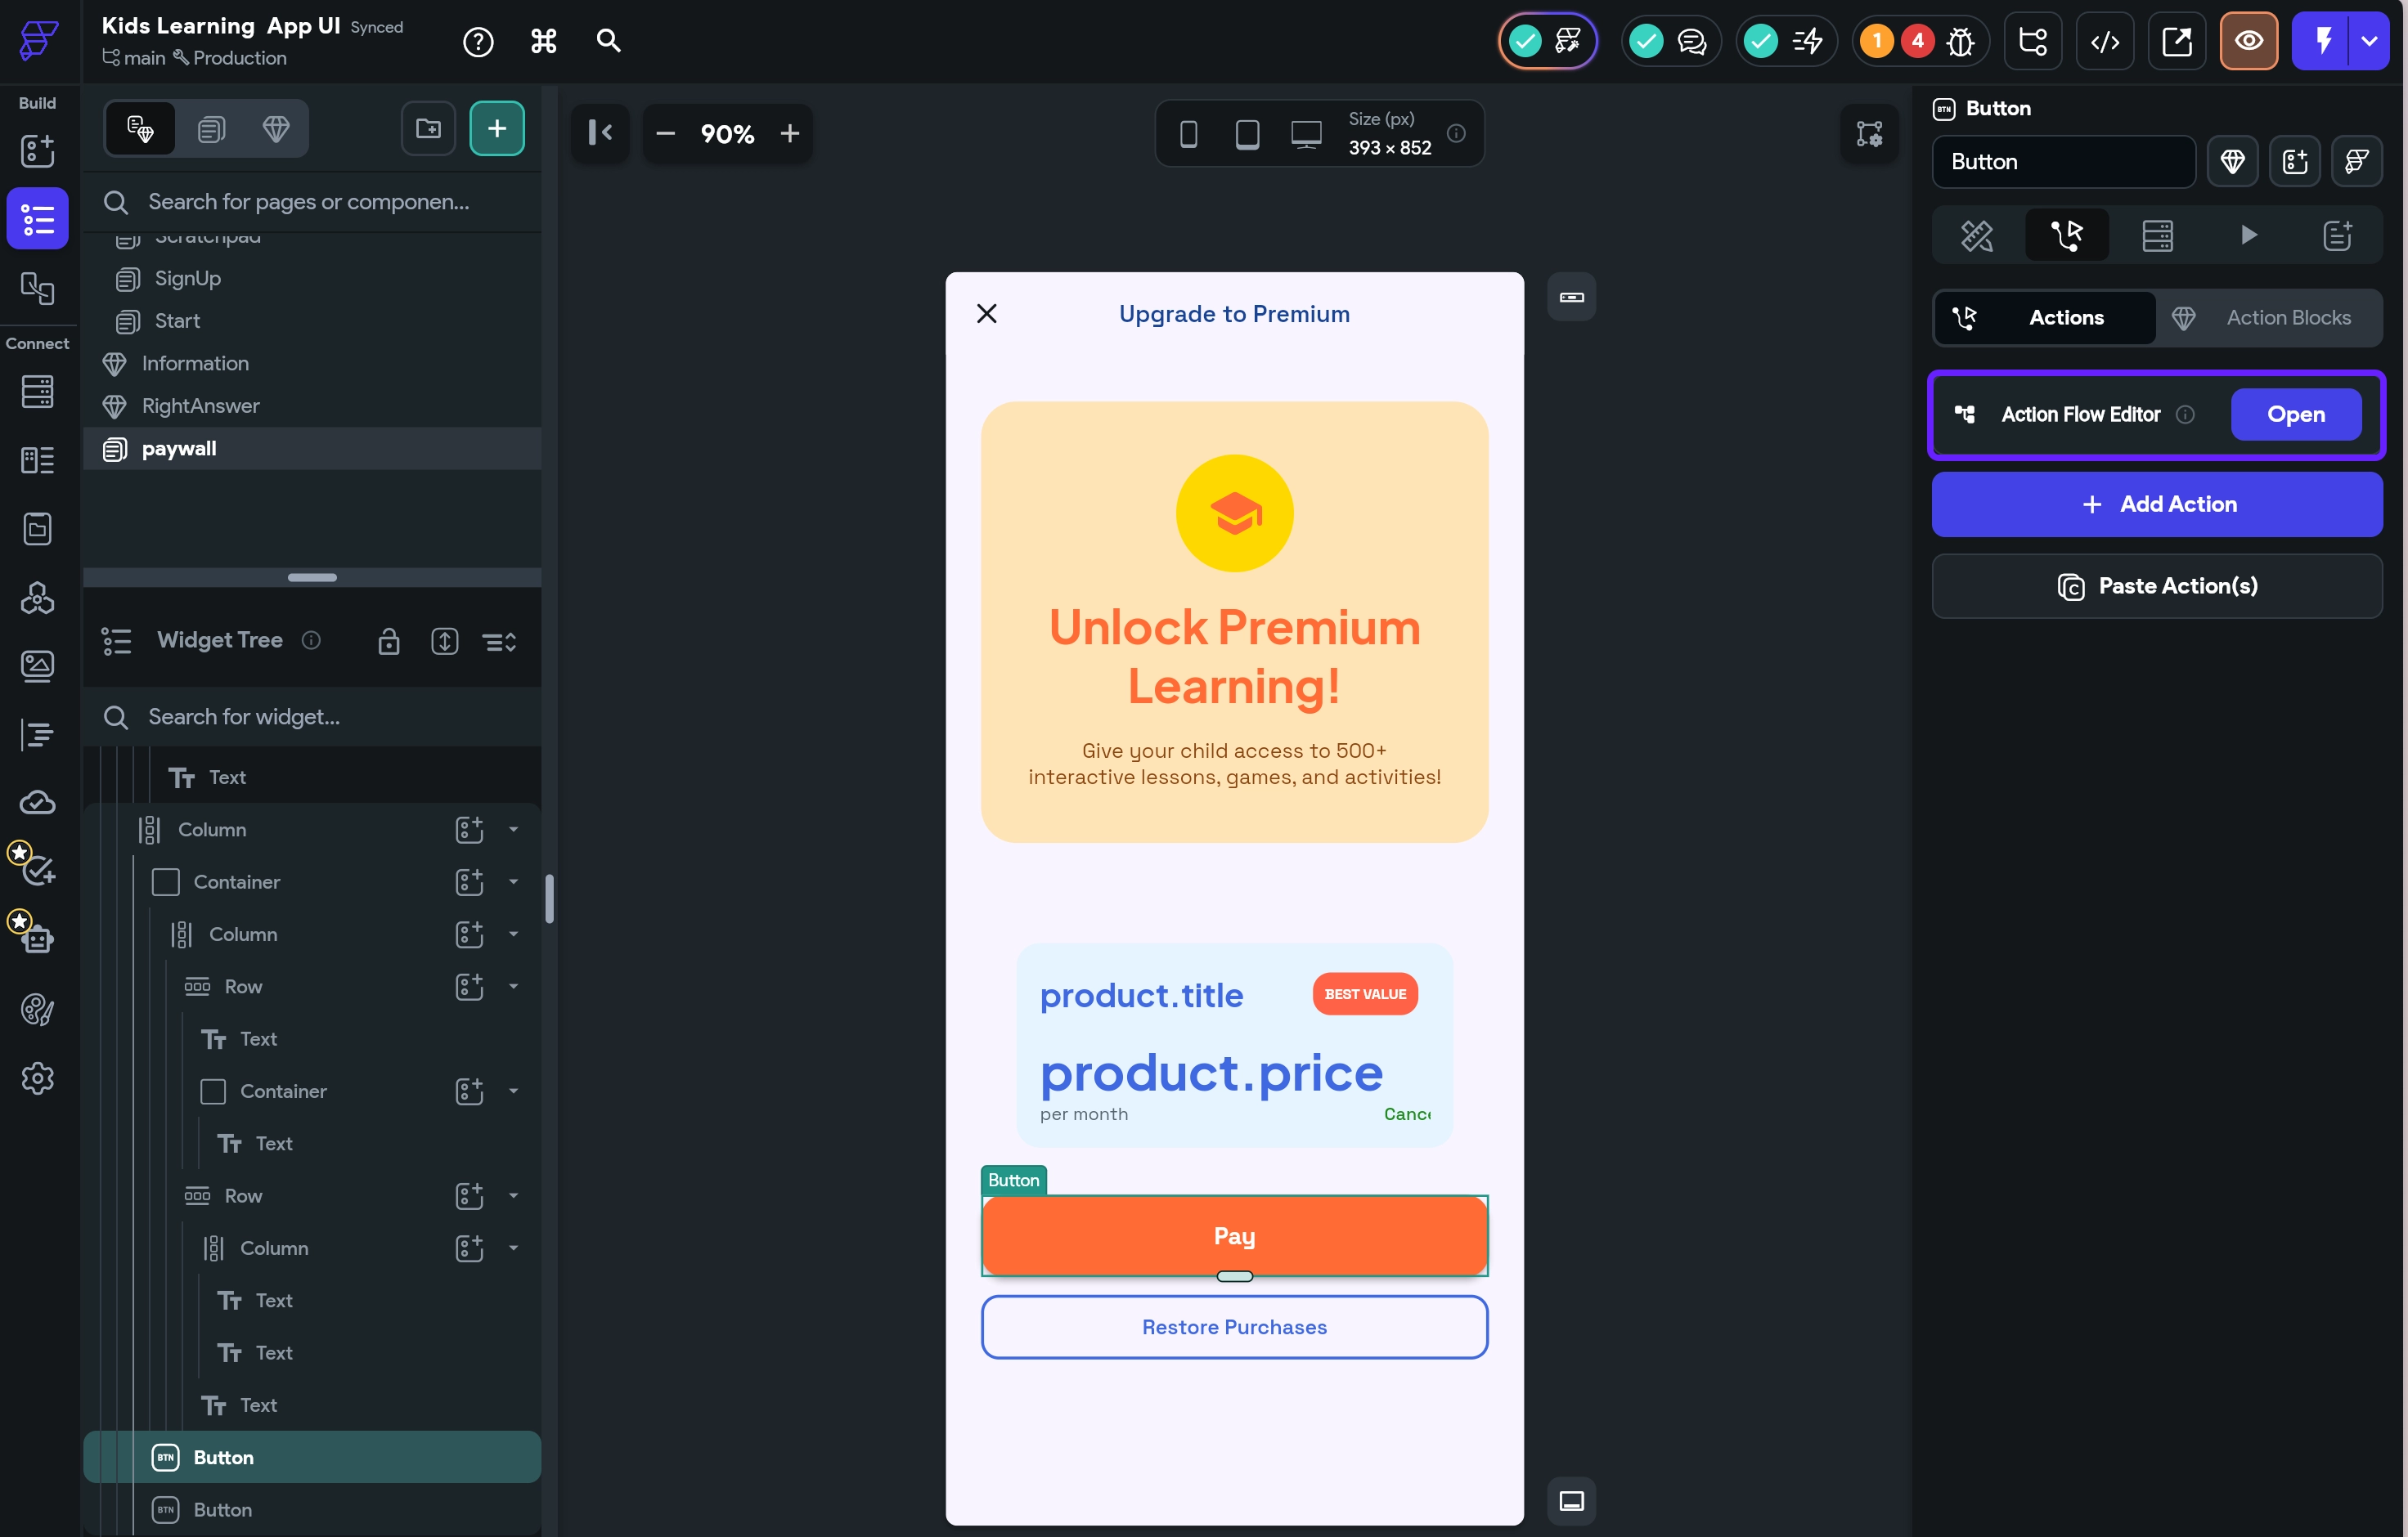The height and width of the screenshot is (1537, 2408).
Task: Open the View Code icon in top bar
Action: point(2104,41)
